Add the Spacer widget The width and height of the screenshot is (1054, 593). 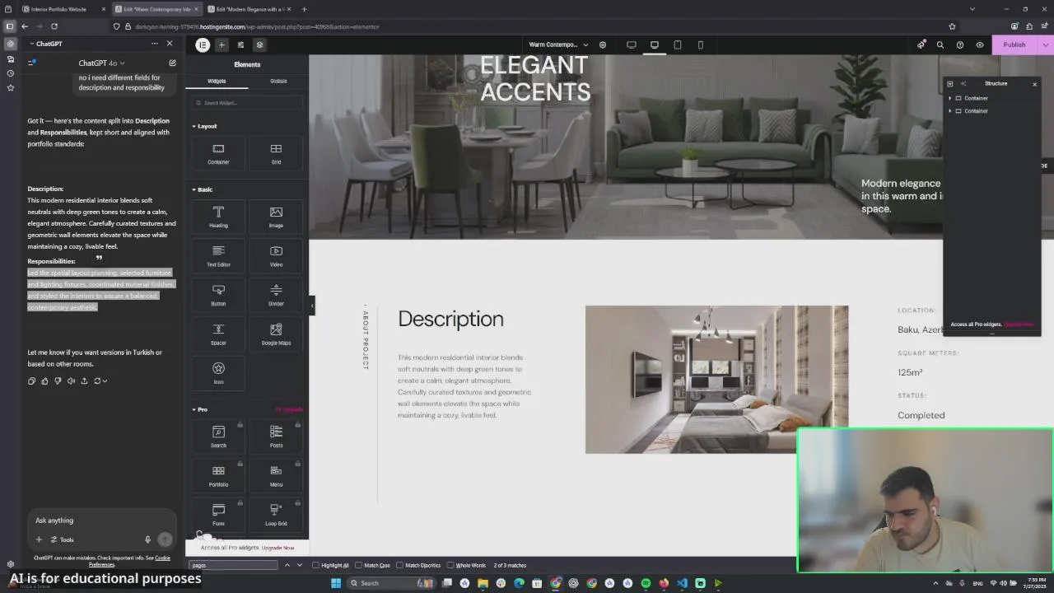[218, 334]
